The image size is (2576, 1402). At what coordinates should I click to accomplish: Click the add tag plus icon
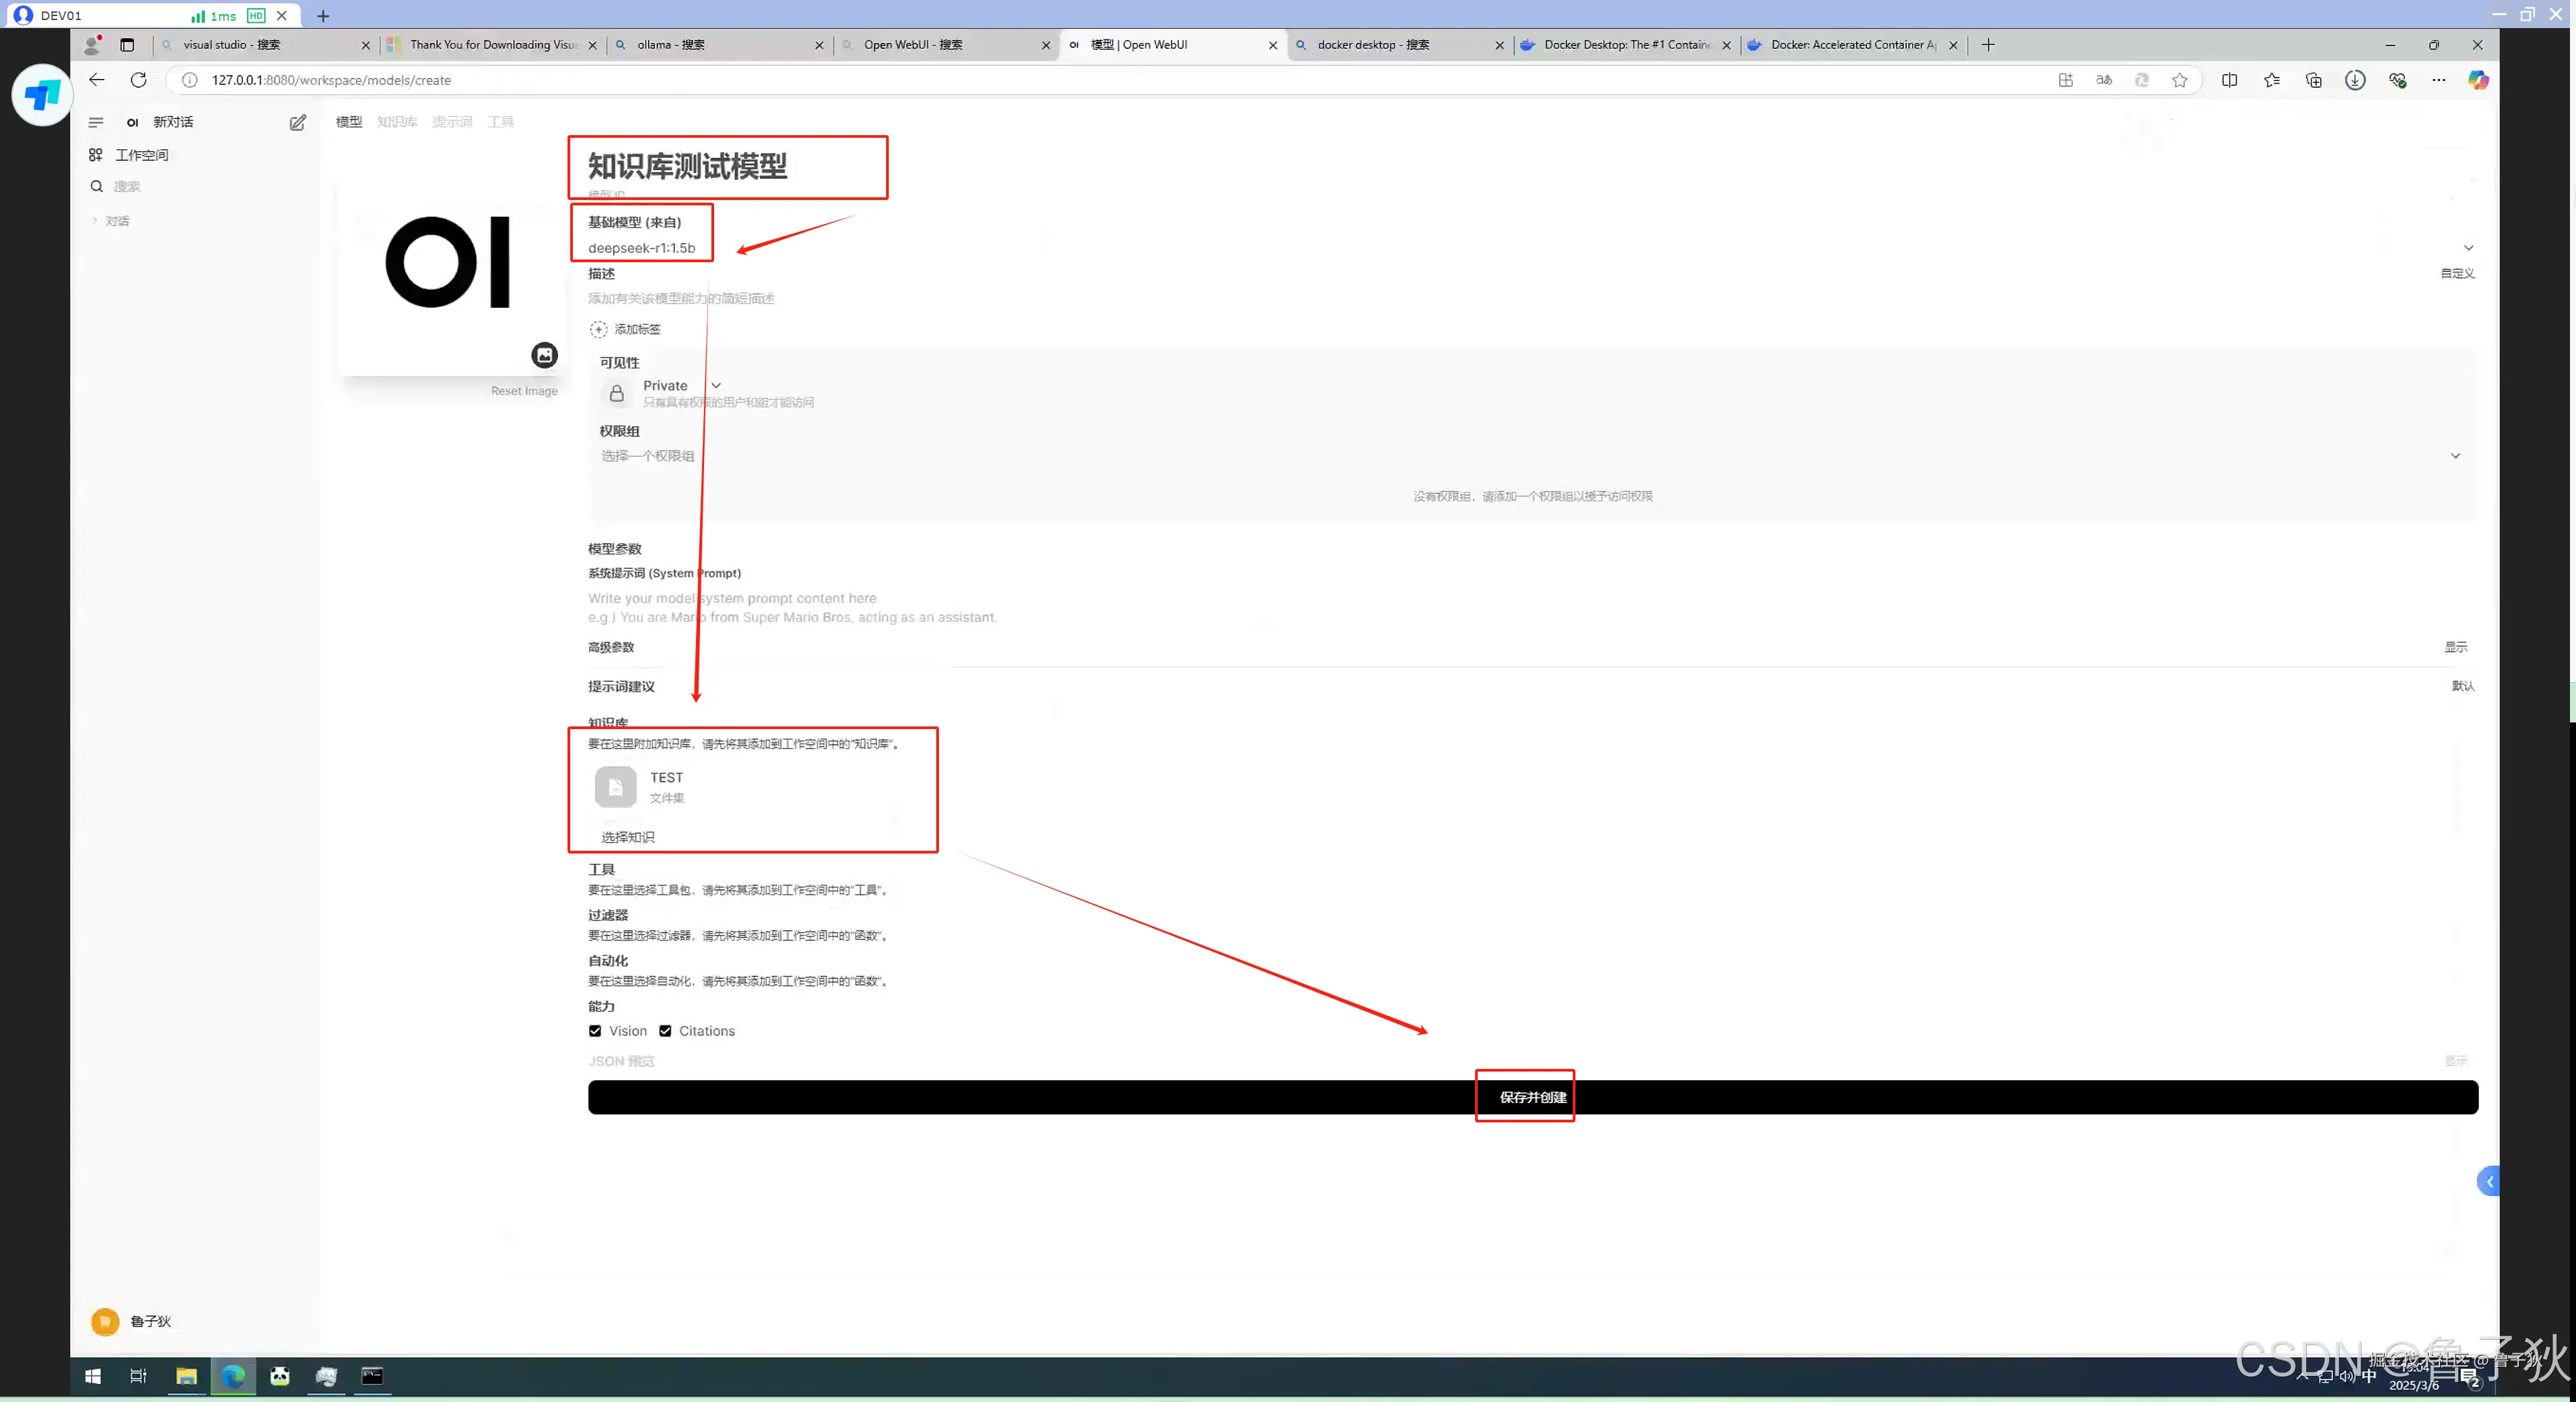(598, 329)
